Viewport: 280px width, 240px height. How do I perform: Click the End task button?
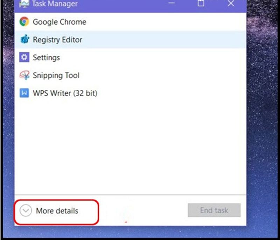[x=214, y=210]
